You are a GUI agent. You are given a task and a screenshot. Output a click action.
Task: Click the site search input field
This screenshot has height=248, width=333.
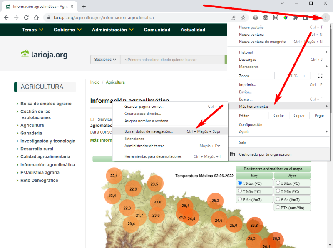click(173, 60)
